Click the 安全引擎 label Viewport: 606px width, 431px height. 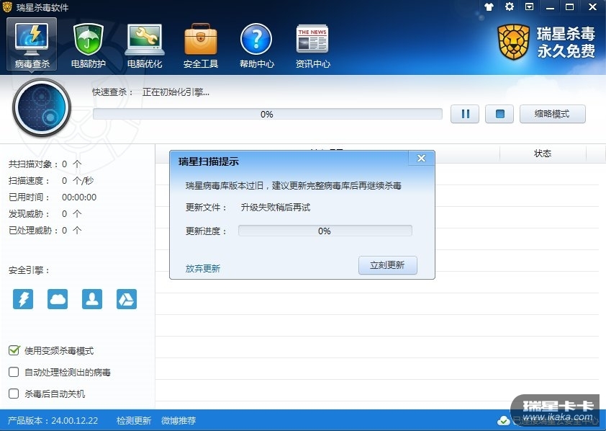pos(29,270)
